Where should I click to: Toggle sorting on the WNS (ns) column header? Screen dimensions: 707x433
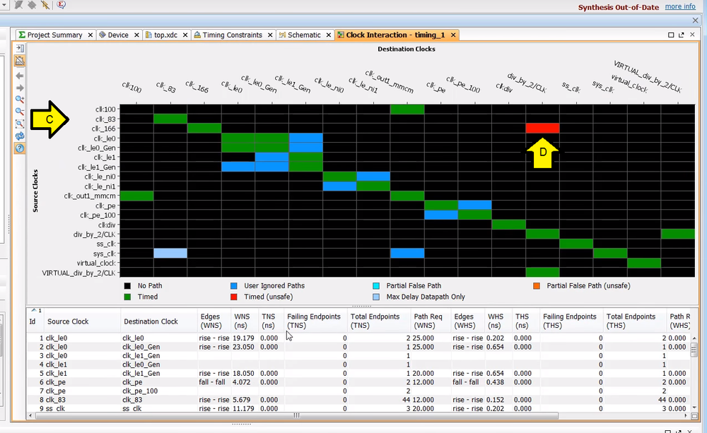pyautogui.click(x=242, y=321)
